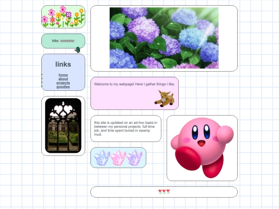Open the about link
This screenshot has width=279, height=209.
pyautogui.click(x=63, y=79)
